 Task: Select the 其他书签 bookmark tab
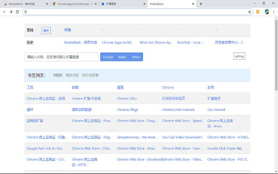[72, 75]
